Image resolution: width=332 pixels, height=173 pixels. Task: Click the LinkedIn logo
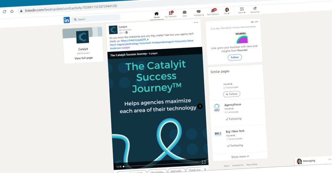[67, 20]
